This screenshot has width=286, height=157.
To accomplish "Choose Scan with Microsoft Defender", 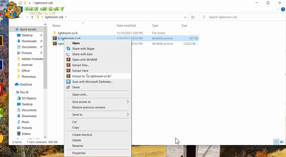I will (x=92, y=82).
